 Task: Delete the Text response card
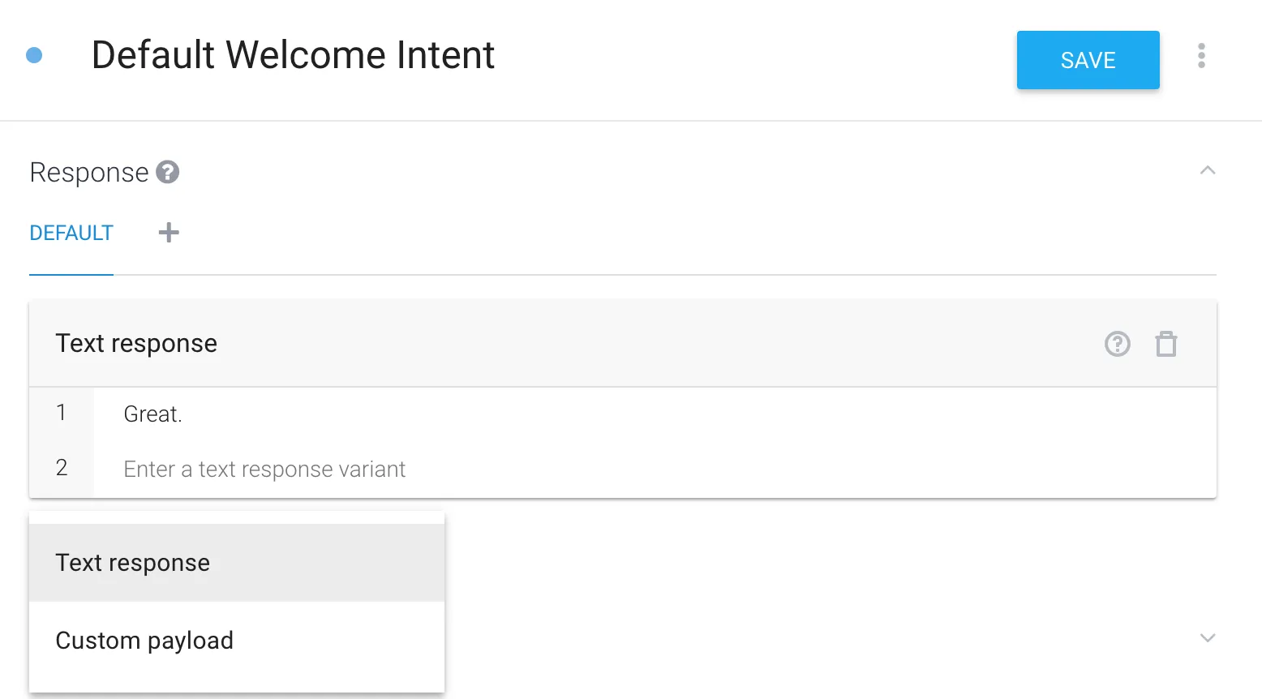coord(1166,344)
